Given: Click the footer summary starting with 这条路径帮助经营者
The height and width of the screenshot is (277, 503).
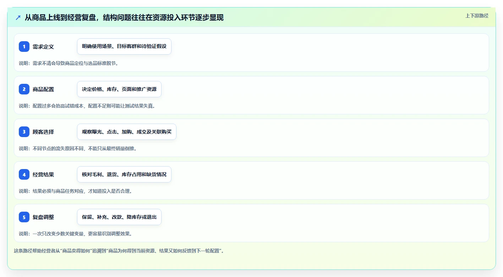Looking at the screenshot, I should coord(119,251).
